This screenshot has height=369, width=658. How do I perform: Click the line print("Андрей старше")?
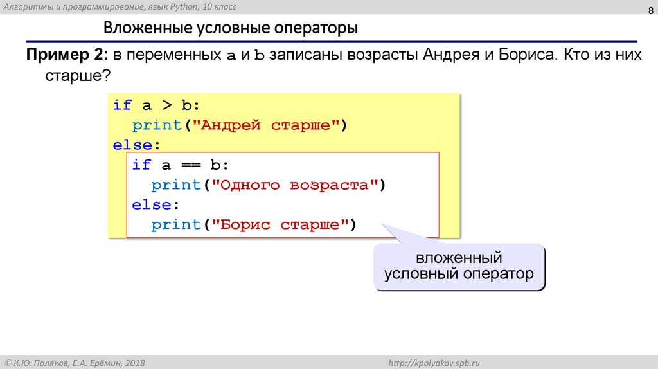click(240, 125)
